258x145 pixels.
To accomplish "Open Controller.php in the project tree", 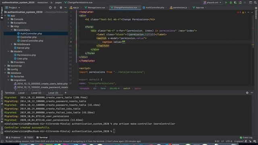I will click(28, 37).
